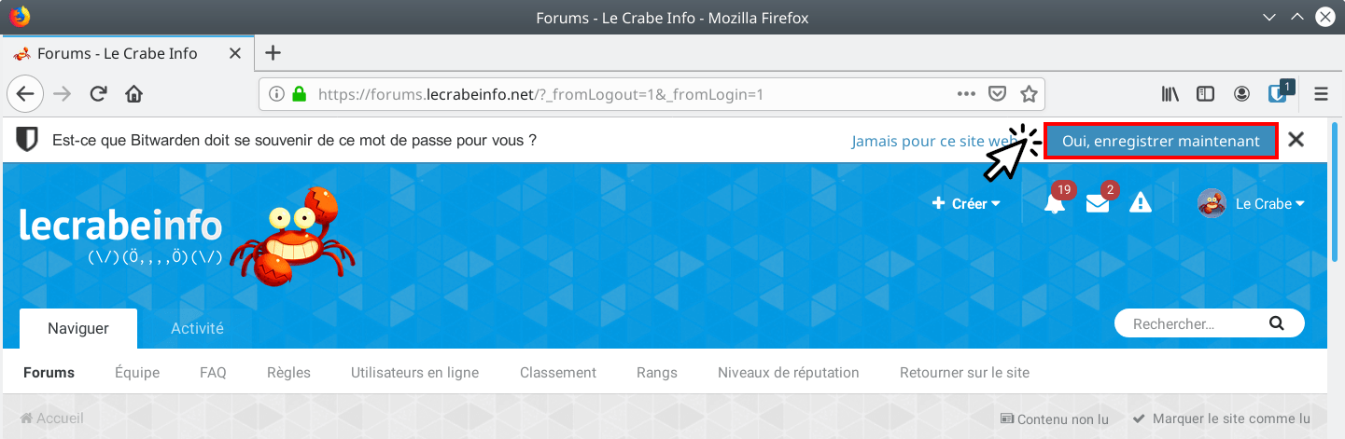Image resolution: width=1345 pixels, height=439 pixels.
Task: Click Oui, enregistrer maintenant button
Action: click(1160, 141)
